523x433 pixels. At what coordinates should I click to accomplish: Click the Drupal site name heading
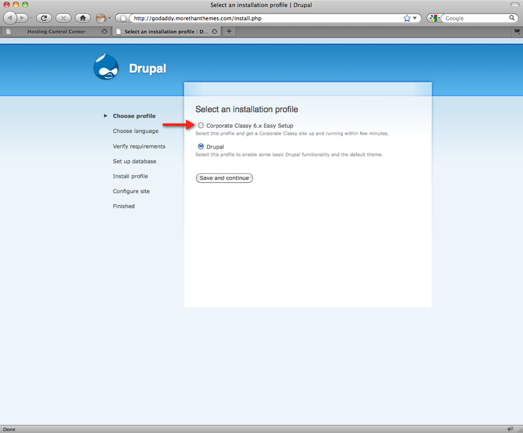point(148,69)
